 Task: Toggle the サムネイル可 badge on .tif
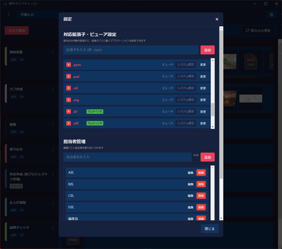coord(95,112)
